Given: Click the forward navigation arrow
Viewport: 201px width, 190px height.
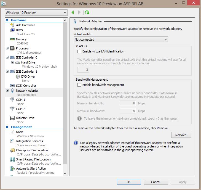Looking at the screenshot, I should click(79, 12).
